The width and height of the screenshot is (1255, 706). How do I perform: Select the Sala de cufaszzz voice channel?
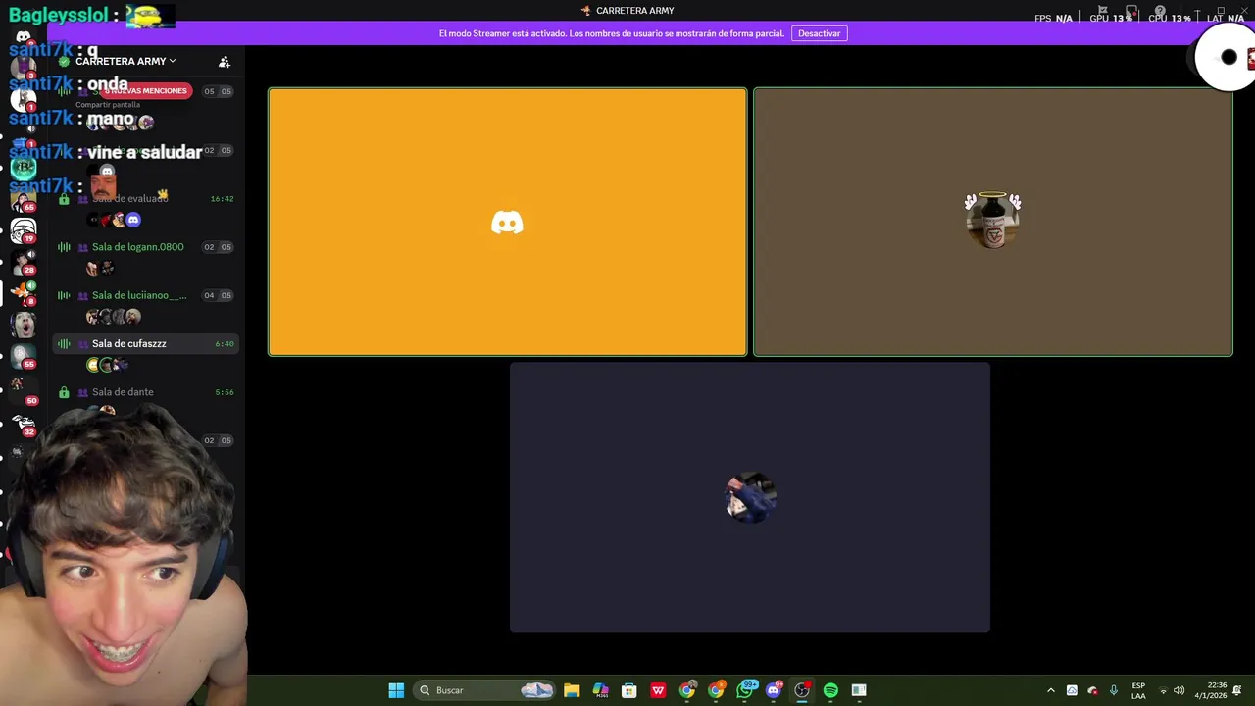[x=146, y=344]
